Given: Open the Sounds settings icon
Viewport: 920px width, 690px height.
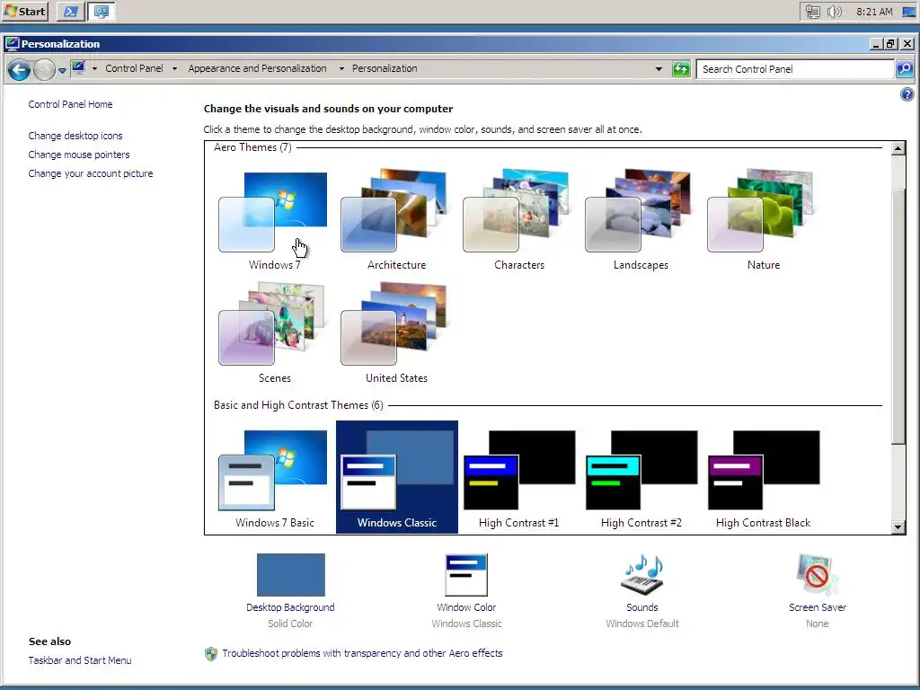Looking at the screenshot, I should tap(641, 575).
